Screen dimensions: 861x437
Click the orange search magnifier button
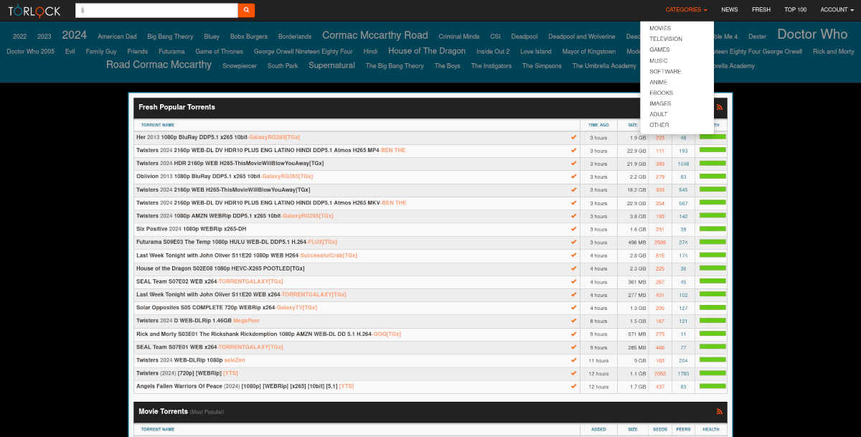[x=246, y=10]
